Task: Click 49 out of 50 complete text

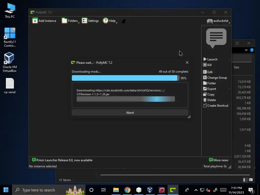Action: pyautogui.click(x=173, y=72)
